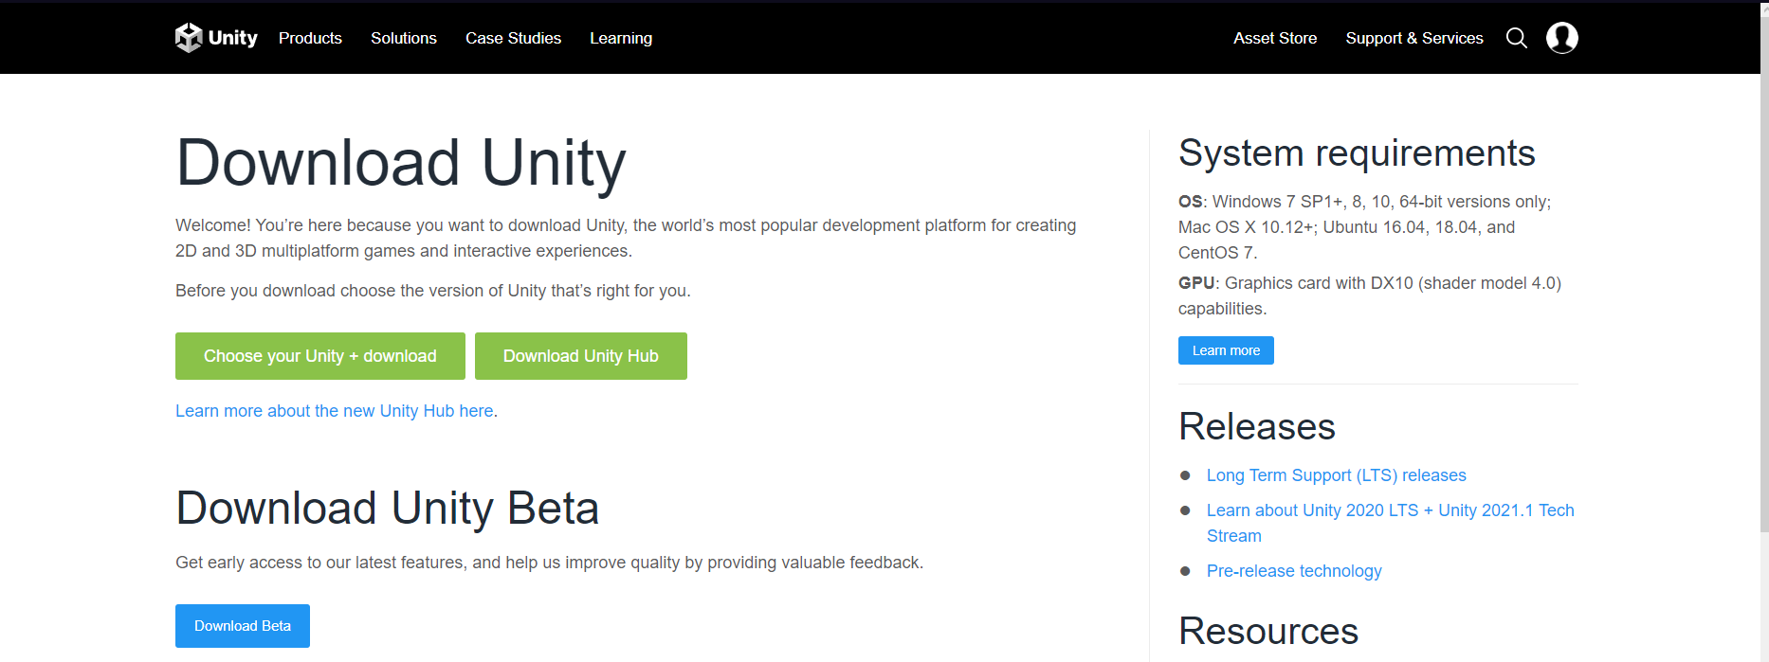Open Support & Services menu
This screenshot has height=662, width=1769.
click(1413, 38)
